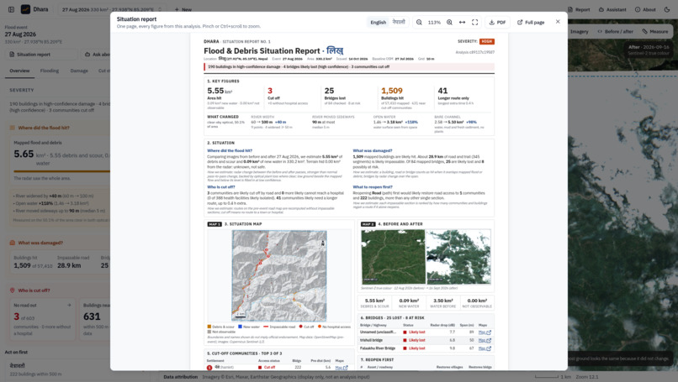
Task: Open Map link for Falaakhu River Bridge
Action: [x=485, y=348]
